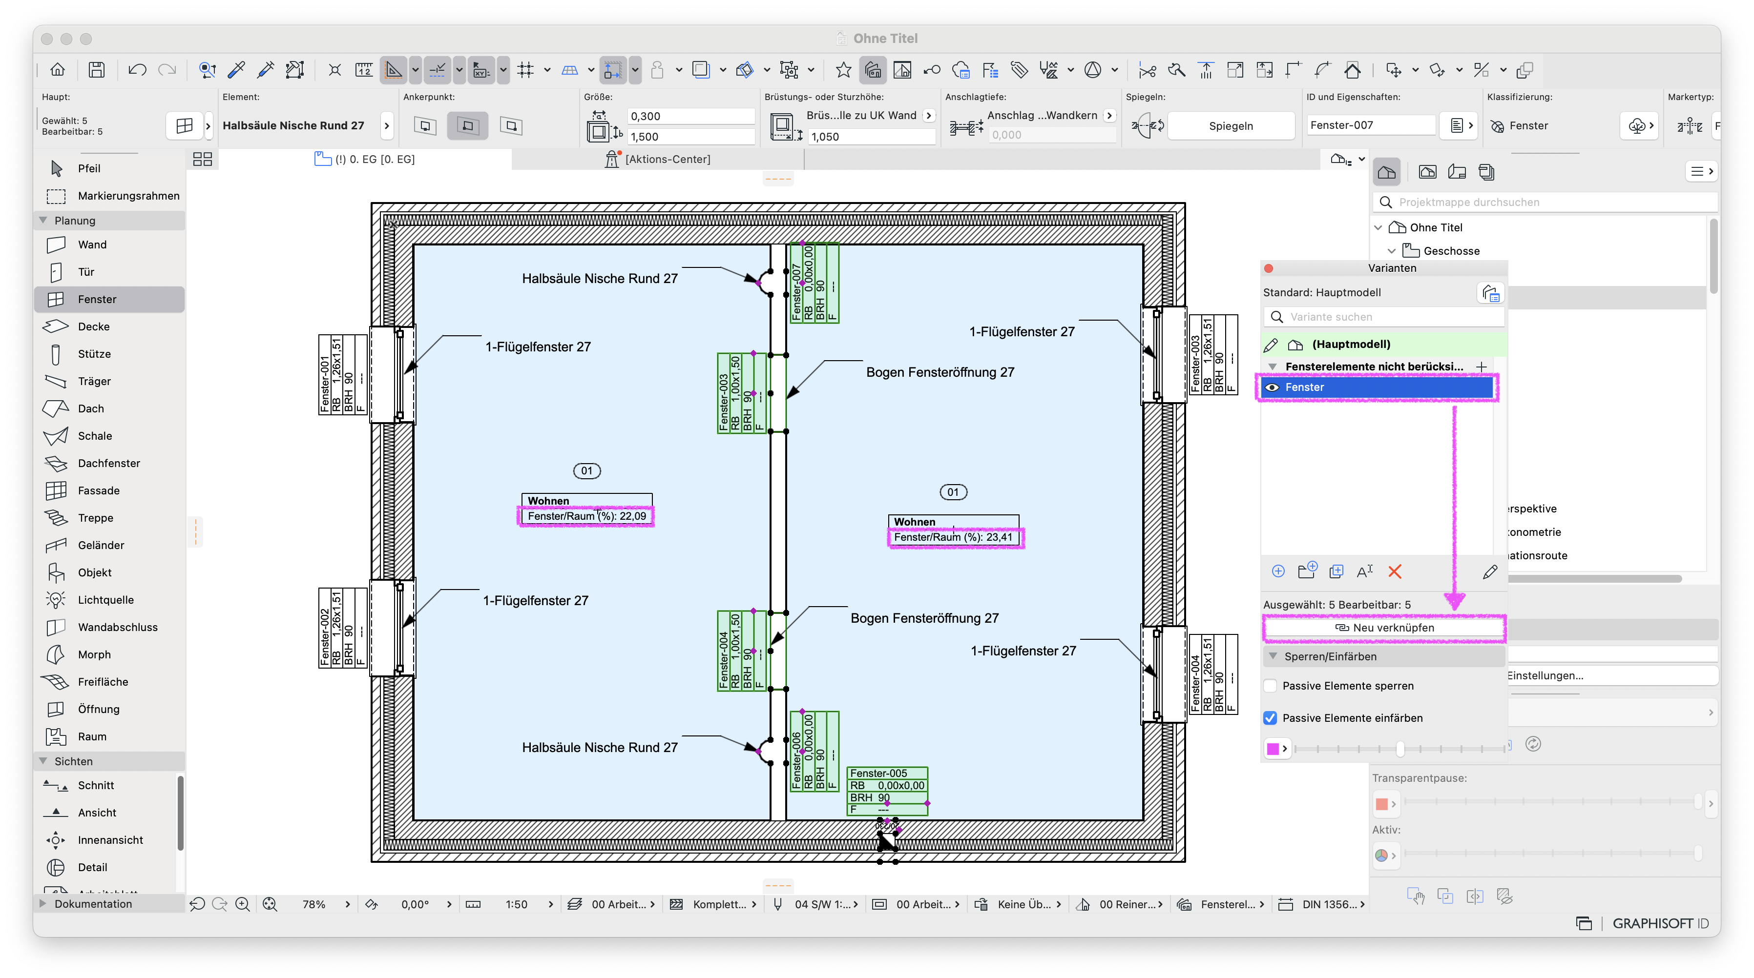
Task: Click the Spiegeln button
Action: tap(1231, 125)
